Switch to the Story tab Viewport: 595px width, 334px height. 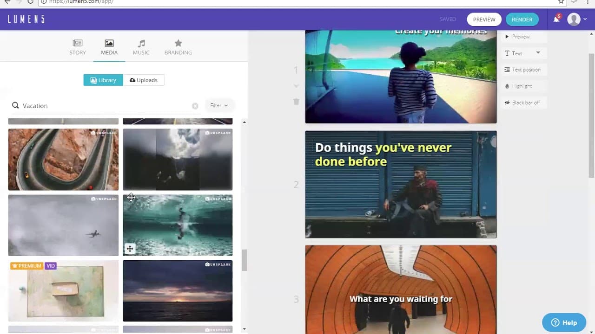click(77, 47)
